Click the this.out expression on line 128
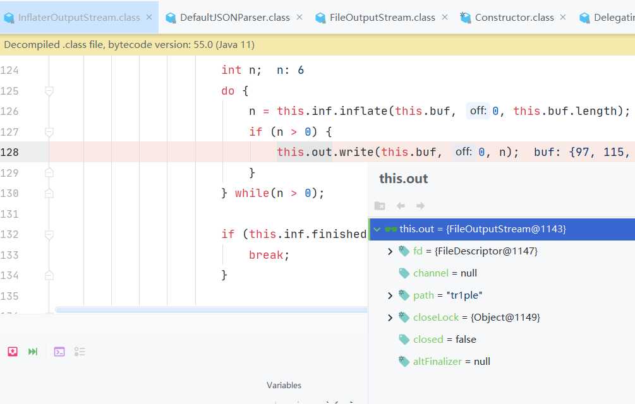 [x=304, y=152]
